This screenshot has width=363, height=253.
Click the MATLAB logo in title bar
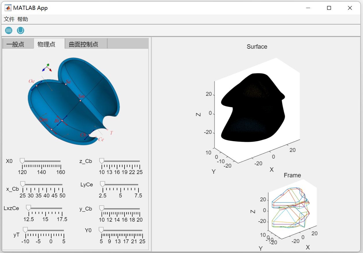pos(8,8)
